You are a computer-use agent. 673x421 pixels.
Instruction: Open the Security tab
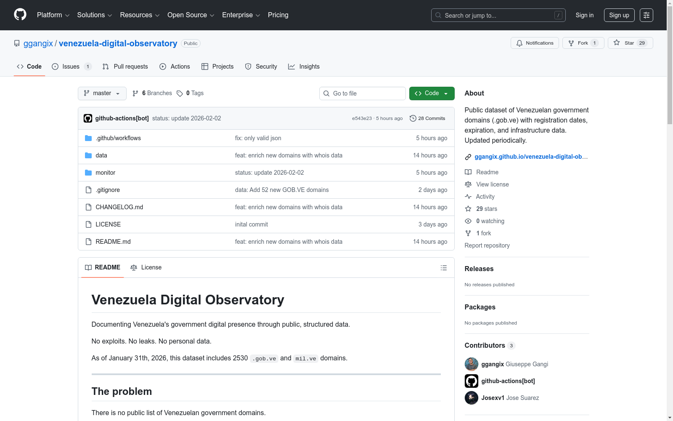[261, 67]
